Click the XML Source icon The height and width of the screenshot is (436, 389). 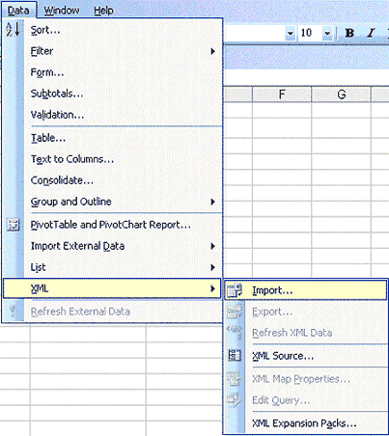(235, 356)
